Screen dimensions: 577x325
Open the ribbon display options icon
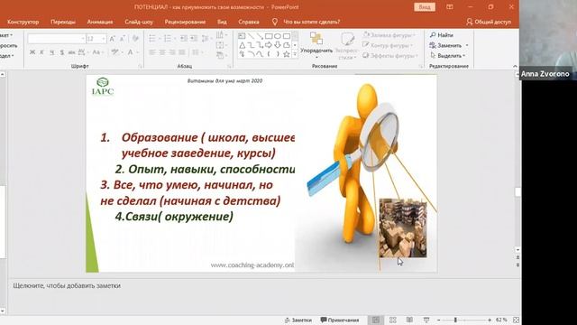point(449,7)
